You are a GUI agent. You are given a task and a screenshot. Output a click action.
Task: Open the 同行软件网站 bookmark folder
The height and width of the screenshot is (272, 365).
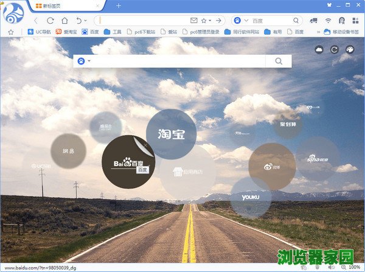[242, 32]
